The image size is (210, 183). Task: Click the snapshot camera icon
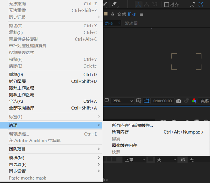click(179, 101)
